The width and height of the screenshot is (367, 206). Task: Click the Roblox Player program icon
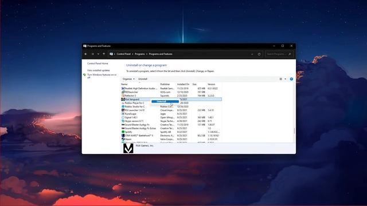coord(123,103)
